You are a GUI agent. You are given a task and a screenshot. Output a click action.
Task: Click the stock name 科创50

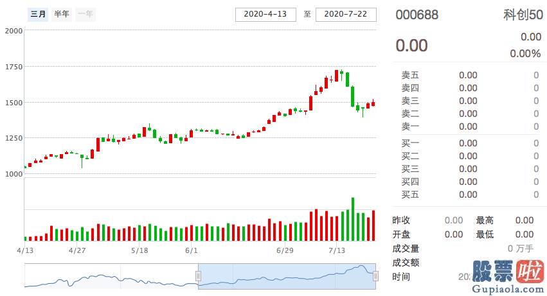[523, 15]
